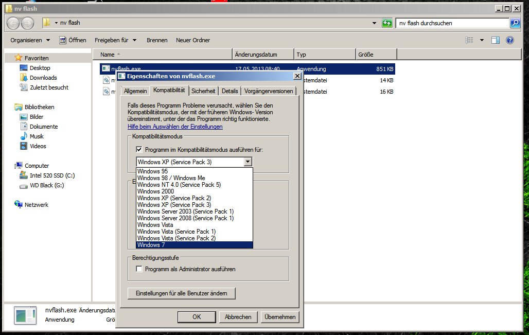Viewport: 529px width, 335px height.
Task: Click the WD Black drive icon
Action: 24,186
